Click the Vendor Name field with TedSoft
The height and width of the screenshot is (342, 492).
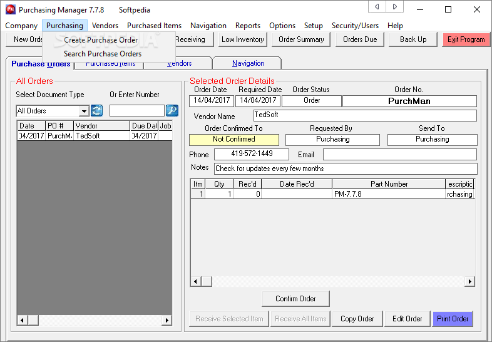point(365,116)
